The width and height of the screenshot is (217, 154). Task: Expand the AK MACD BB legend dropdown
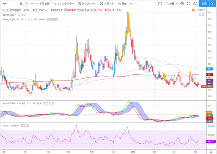coord(41,103)
